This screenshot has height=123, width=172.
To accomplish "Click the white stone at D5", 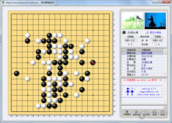I will click(28, 35).
